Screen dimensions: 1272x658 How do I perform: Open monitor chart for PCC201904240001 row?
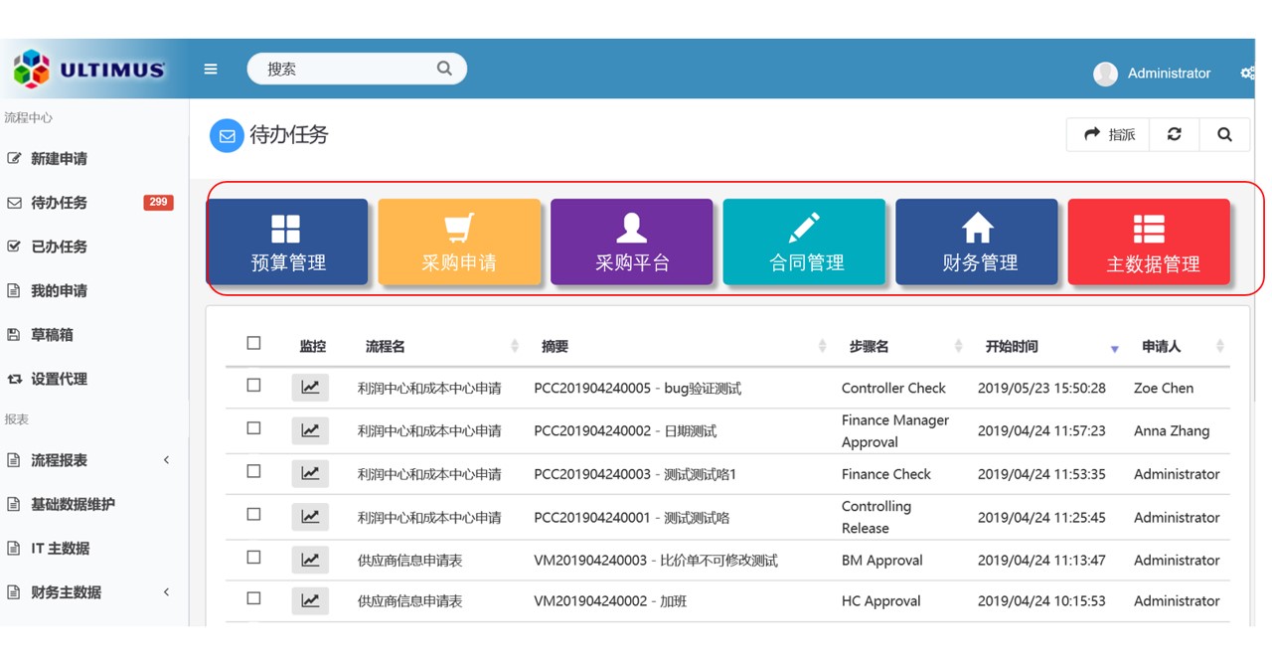(x=310, y=517)
